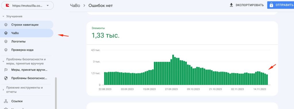Click the lock icon on the ОТПРАВИТЬ button

tap(271, 5)
